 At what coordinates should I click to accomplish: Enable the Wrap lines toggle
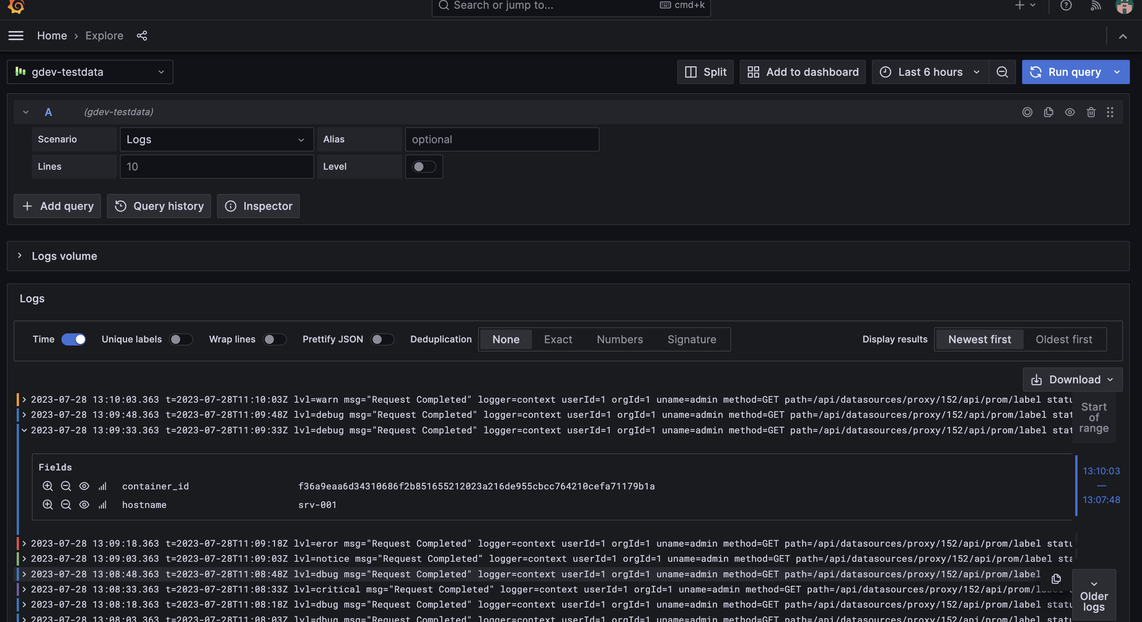(274, 339)
